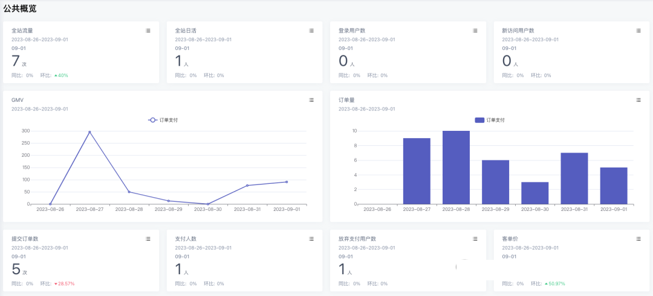Open menu icon on 新访问用户数 card
The image size is (653, 296).
pos(638,31)
